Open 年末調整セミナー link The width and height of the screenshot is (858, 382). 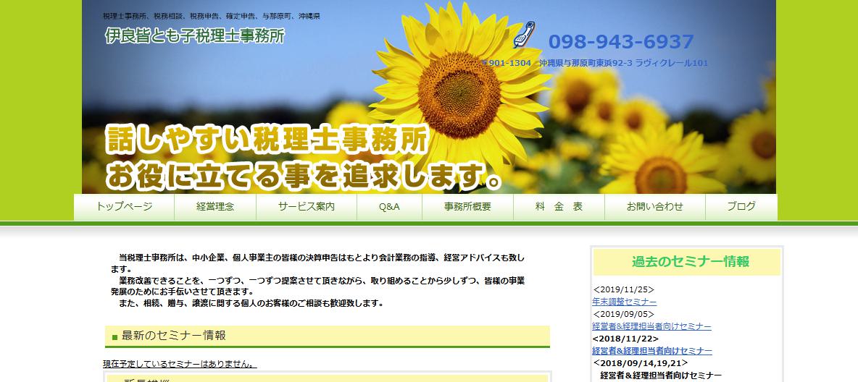625,302
